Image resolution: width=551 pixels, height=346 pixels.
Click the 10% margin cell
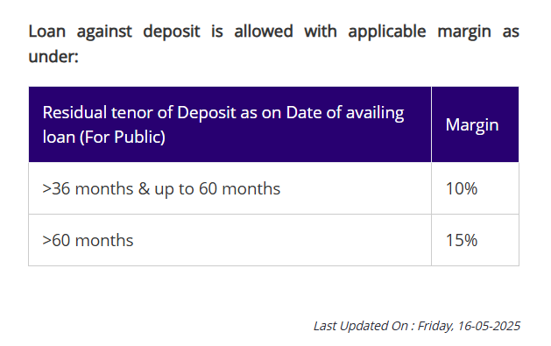click(x=475, y=188)
